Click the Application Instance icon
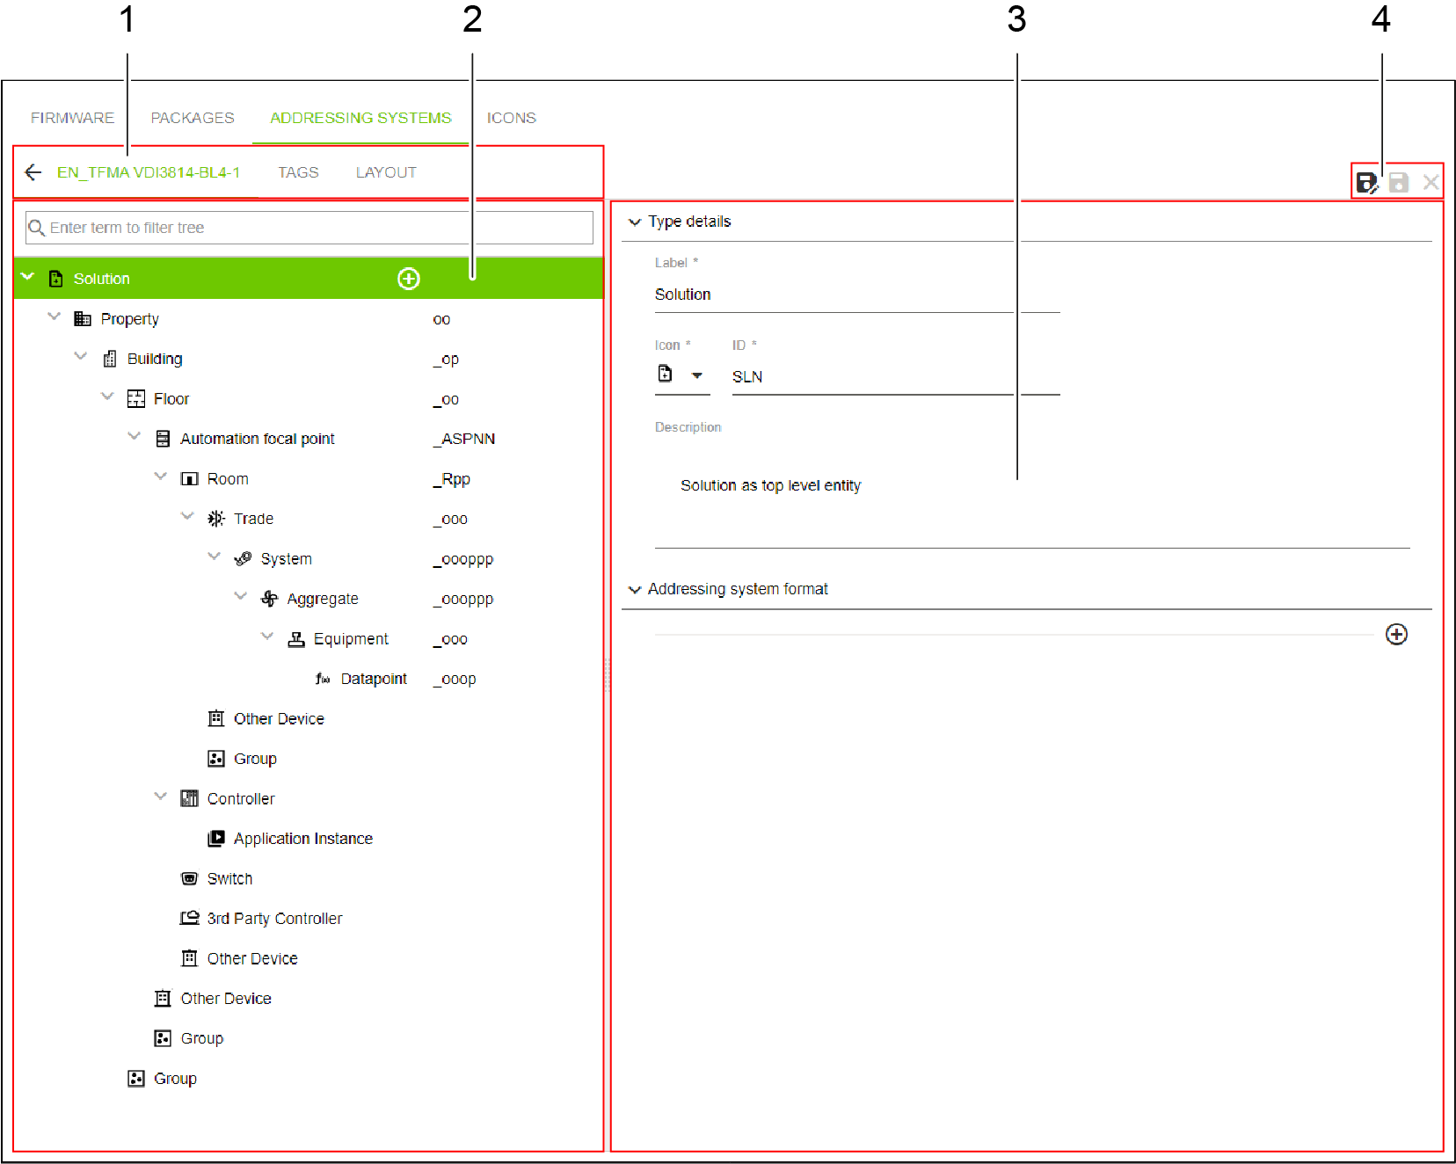The height and width of the screenshot is (1164, 1456). click(216, 839)
